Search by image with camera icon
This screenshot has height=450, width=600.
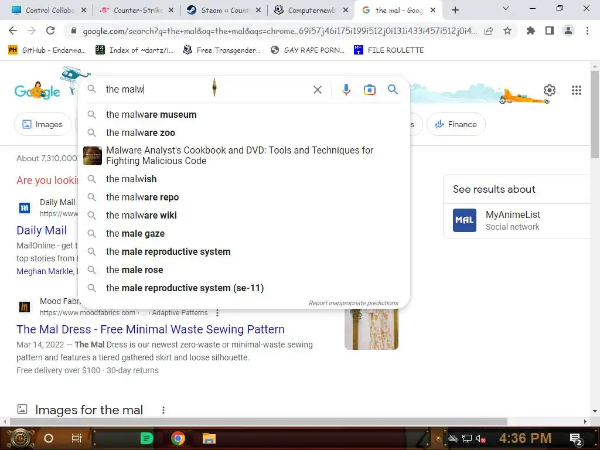pyautogui.click(x=369, y=90)
